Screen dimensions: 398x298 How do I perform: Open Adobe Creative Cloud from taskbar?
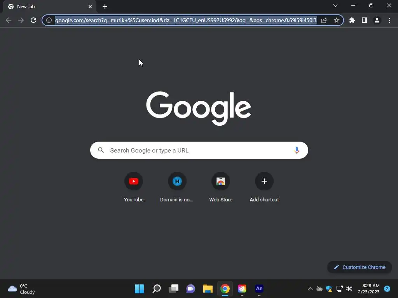pos(242,289)
